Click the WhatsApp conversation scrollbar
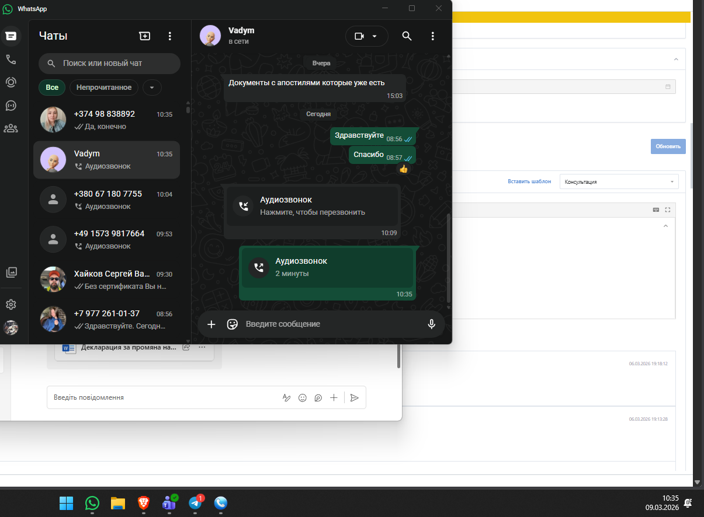704x517 pixels. click(449, 257)
